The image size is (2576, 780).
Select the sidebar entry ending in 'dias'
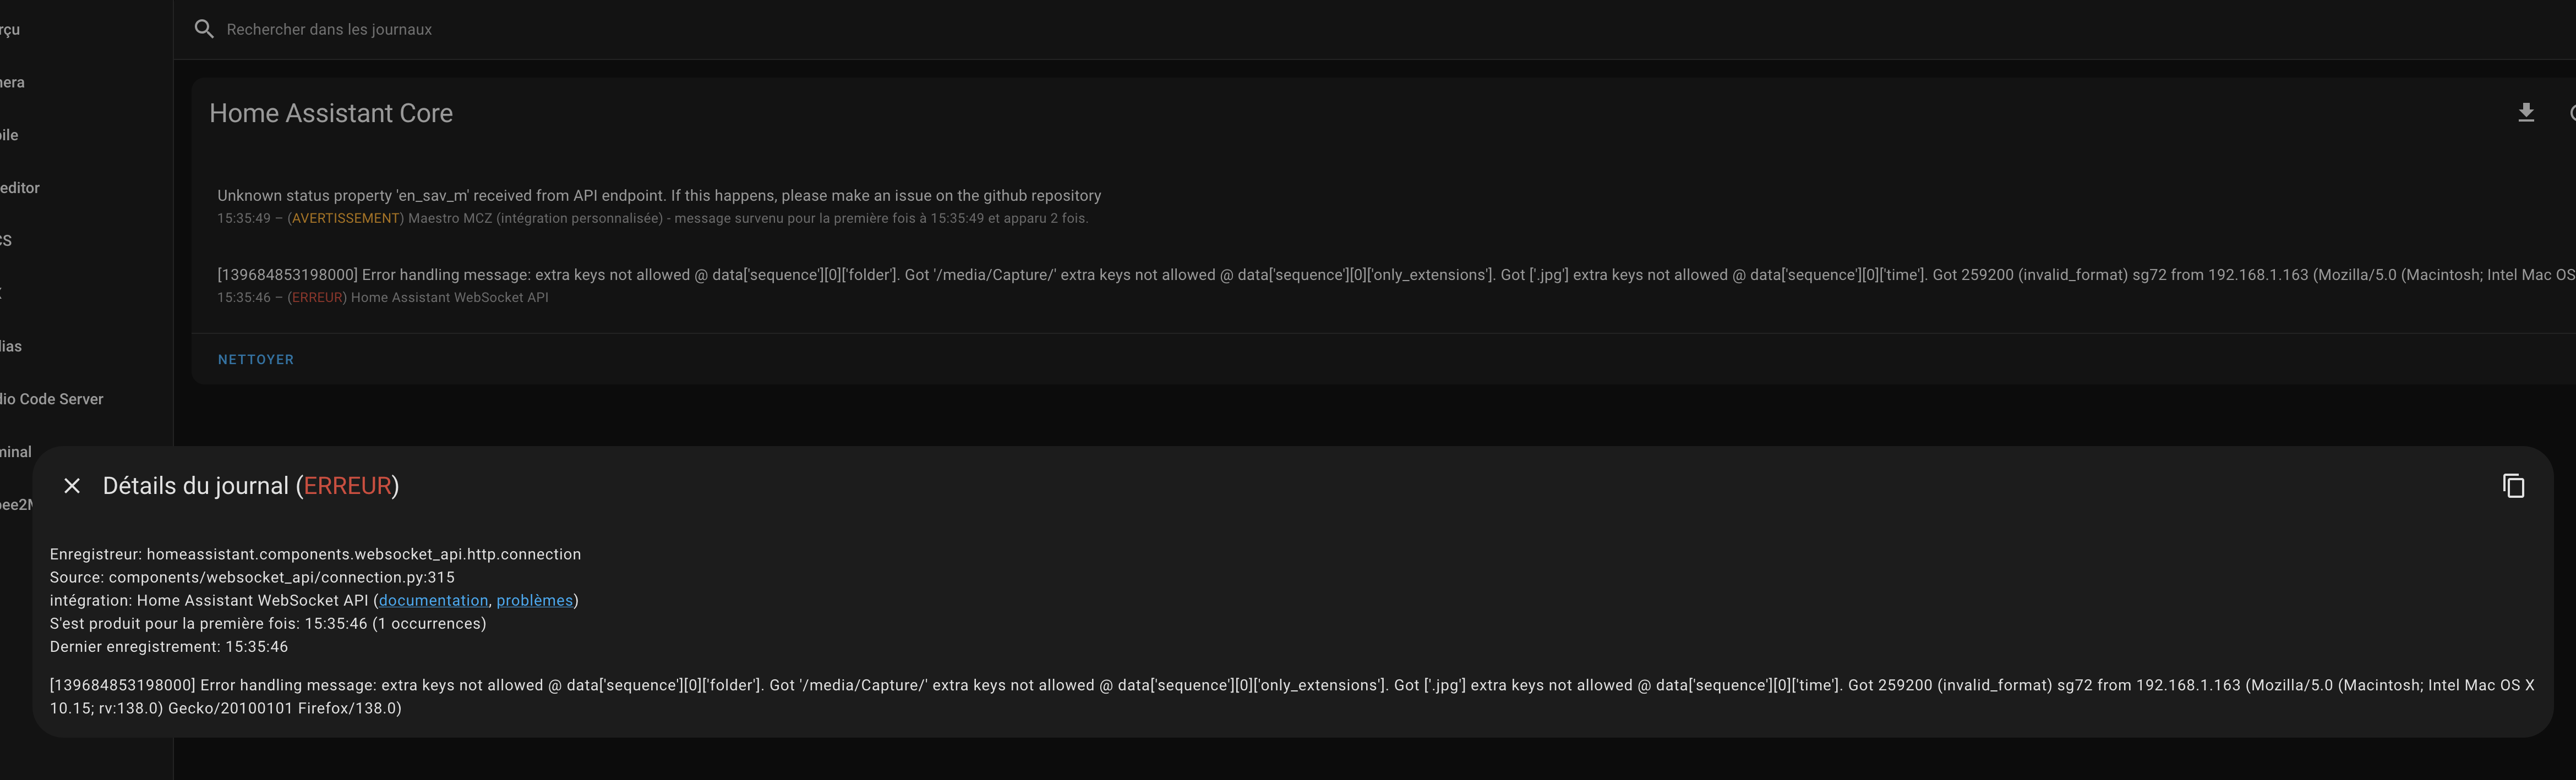click(11, 345)
